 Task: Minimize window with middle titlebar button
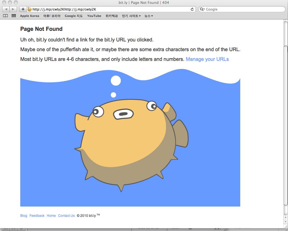(x=10, y=3)
